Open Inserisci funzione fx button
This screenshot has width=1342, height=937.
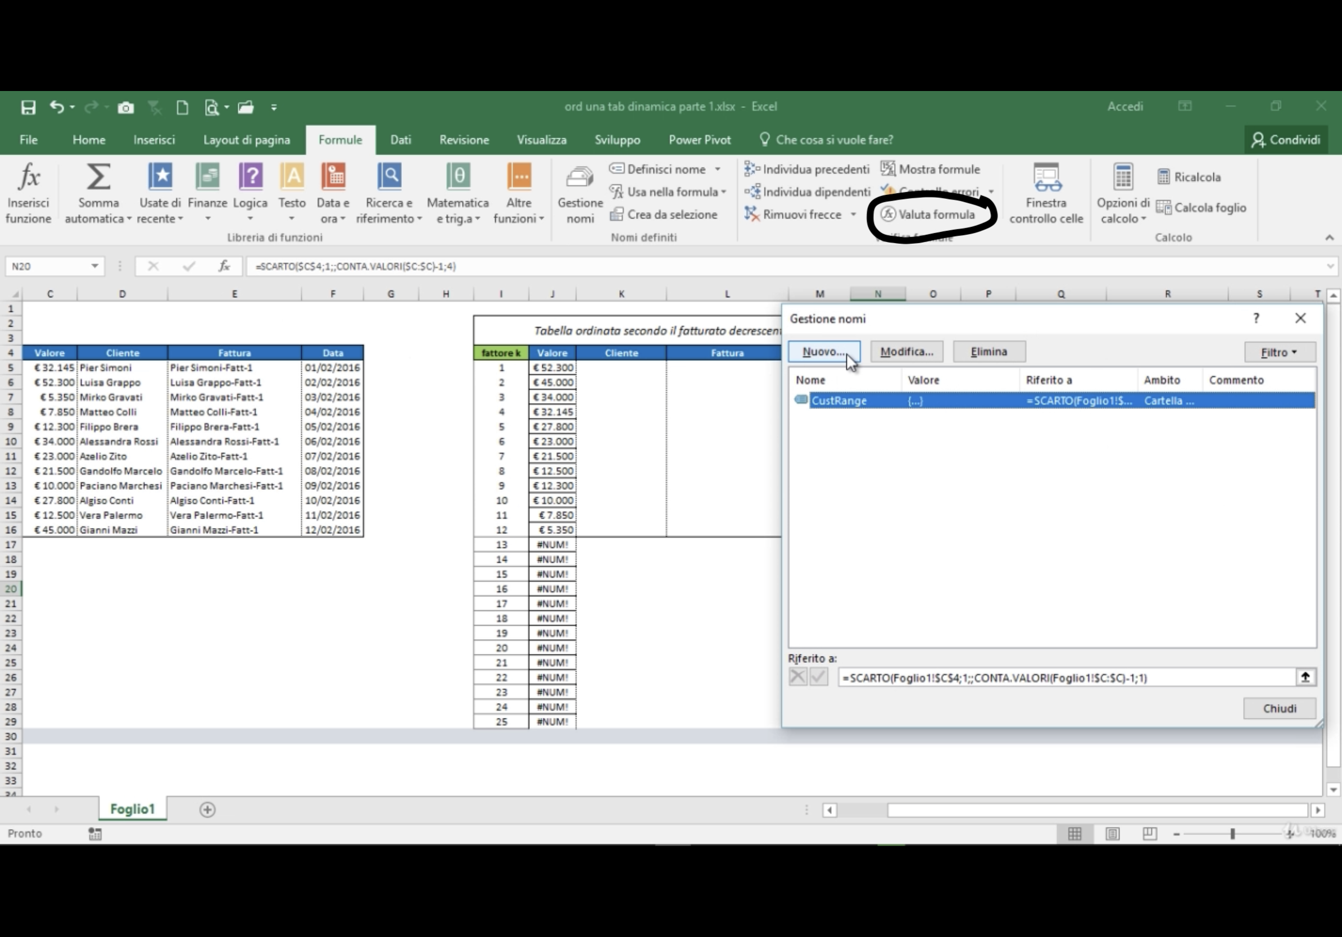pyautogui.click(x=28, y=193)
